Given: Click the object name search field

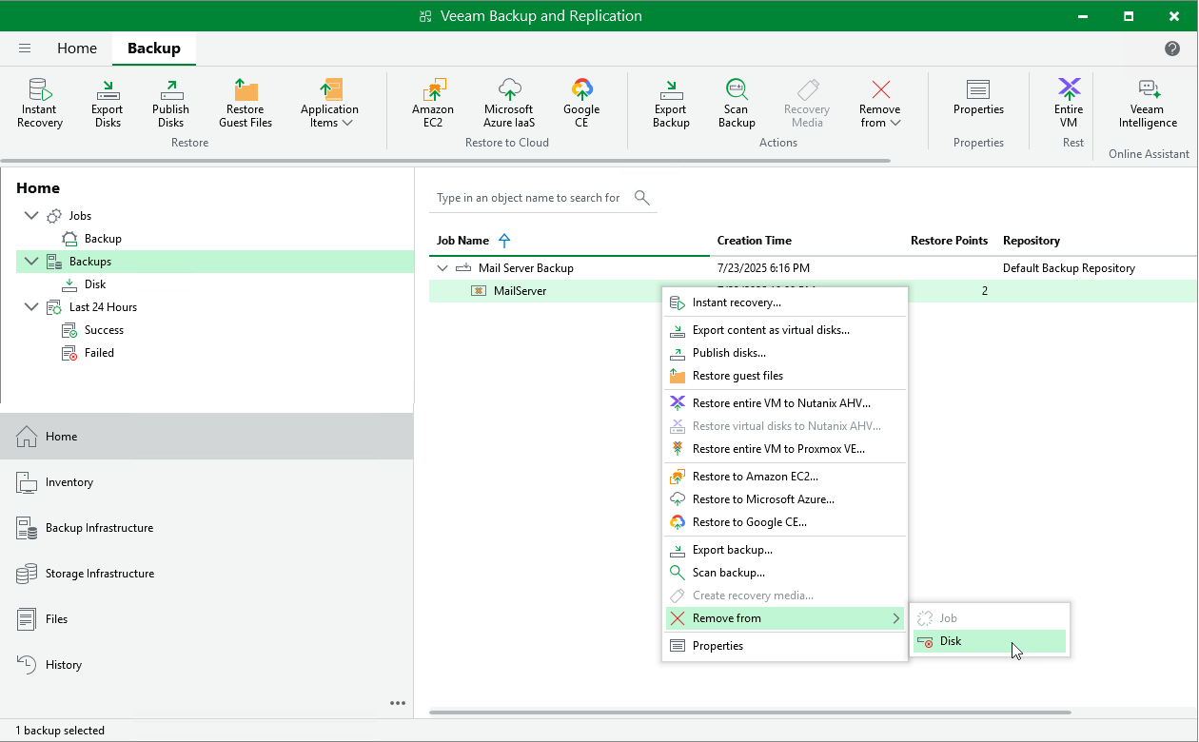Looking at the screenshot, I should (x=529, y=198).
